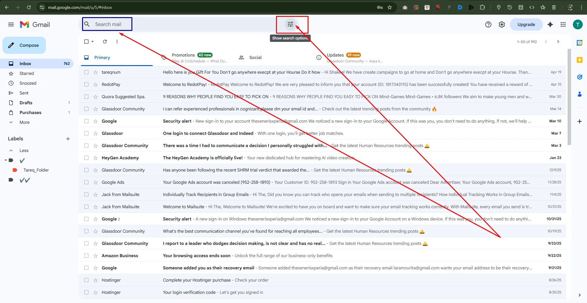Go to older emails page

click(x=558, y=42)
